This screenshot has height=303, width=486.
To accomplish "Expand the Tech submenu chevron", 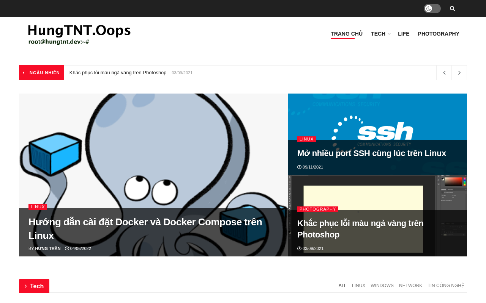I will pyautogui.click(x=389, y=34).
